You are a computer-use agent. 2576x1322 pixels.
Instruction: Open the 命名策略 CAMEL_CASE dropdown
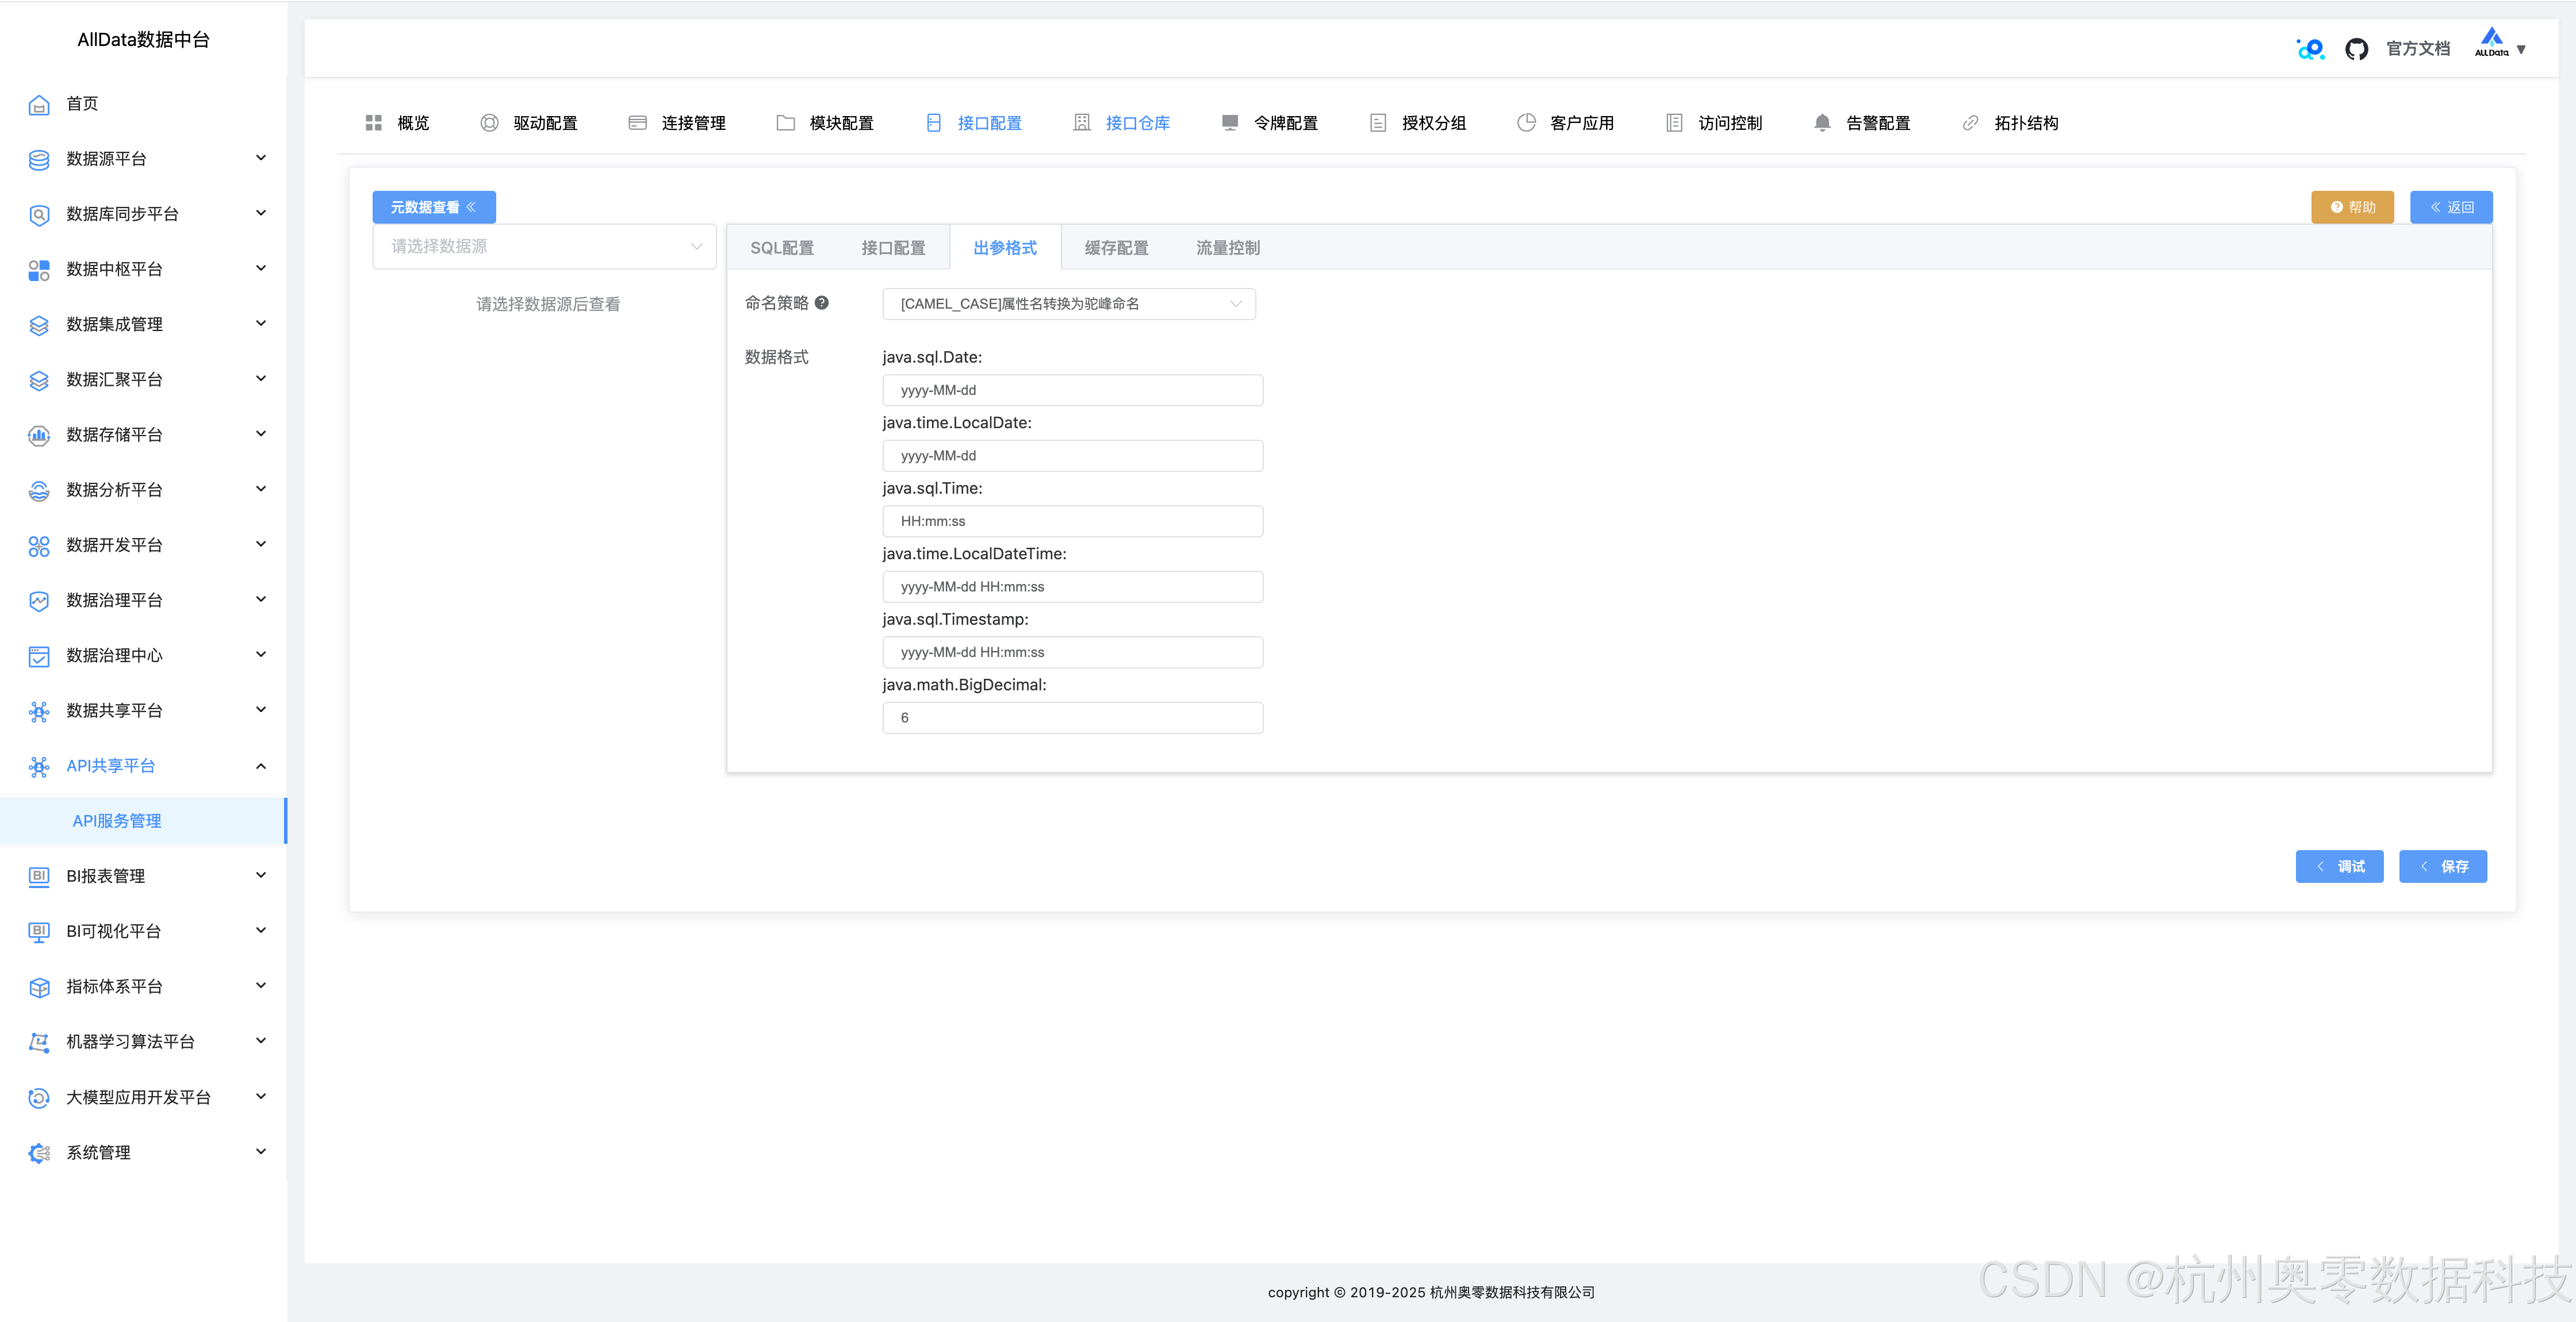click(x=1068, y=304)
